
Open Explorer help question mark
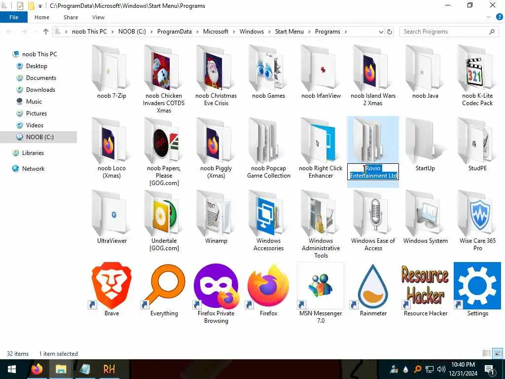[x=499, y=17]
